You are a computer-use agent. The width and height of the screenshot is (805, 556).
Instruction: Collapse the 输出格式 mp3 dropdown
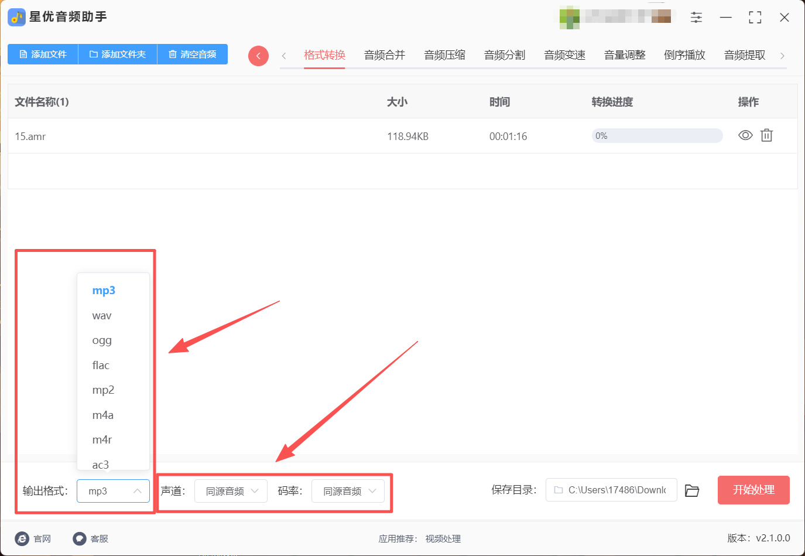[x=113, y=491]
